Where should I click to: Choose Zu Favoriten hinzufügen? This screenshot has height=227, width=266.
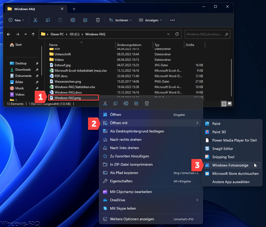coord(151,156)
